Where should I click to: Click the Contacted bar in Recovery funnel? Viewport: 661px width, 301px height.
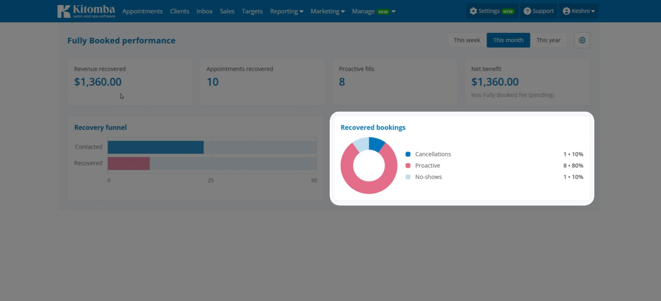click(156, 147)
